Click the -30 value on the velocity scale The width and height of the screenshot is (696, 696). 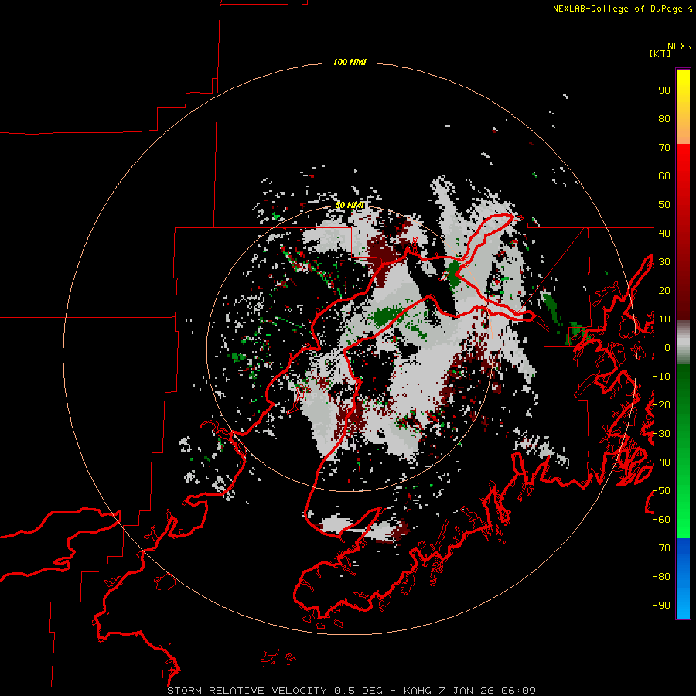[661, 434]
